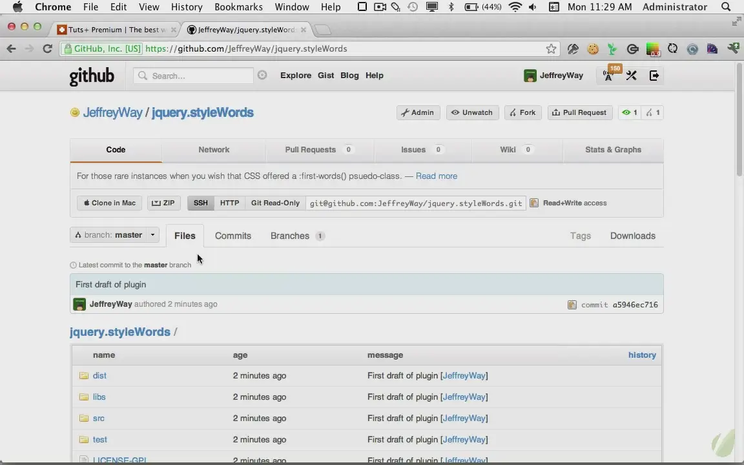Open the Explore link in the header

296,76
